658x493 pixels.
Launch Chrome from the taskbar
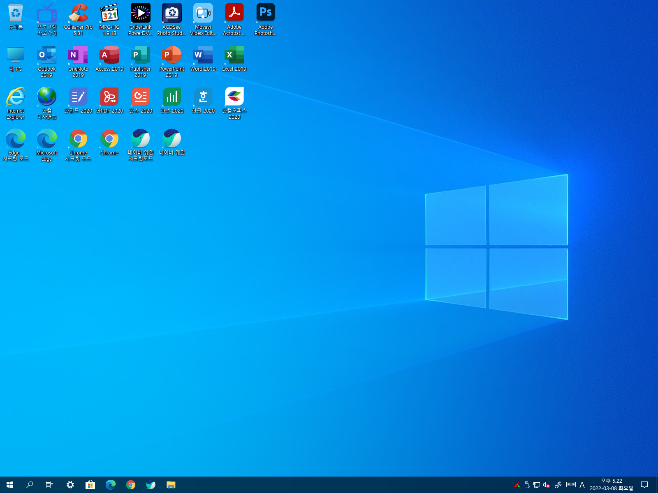[x=131, y=485]
